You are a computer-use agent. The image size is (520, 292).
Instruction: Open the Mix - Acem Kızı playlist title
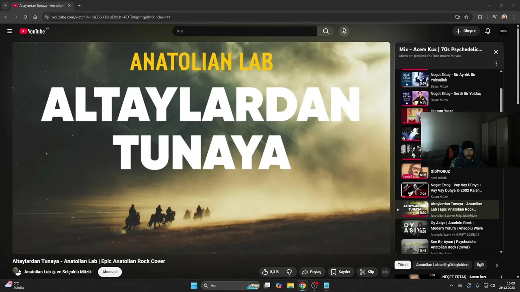[440, 49]
